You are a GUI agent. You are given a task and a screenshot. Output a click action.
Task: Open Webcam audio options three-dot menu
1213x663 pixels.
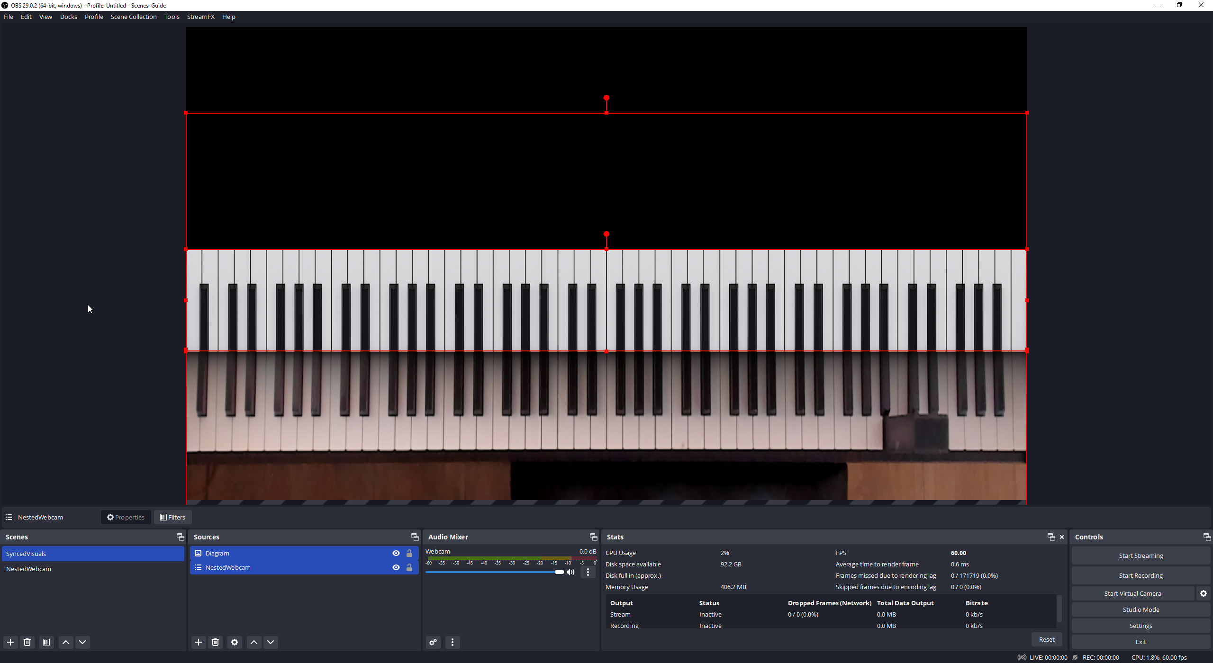click(x=588, y=572)
